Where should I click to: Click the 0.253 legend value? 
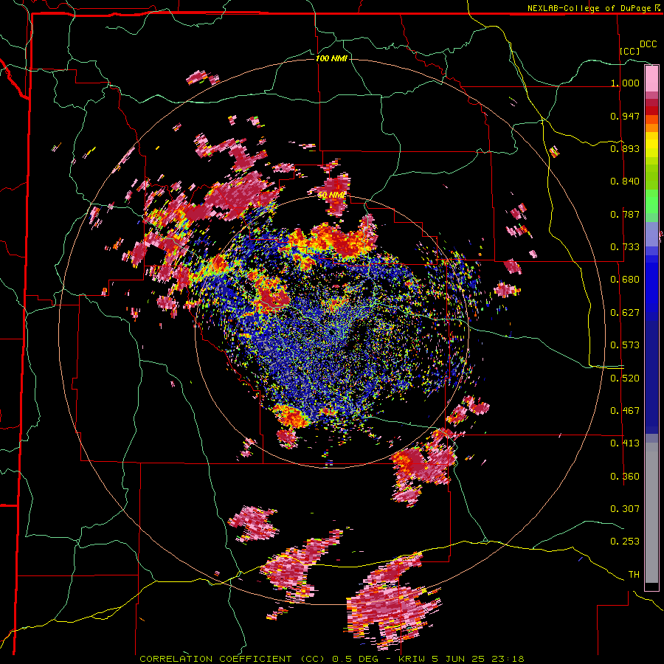pyautogui.click(x=625, y=542)
